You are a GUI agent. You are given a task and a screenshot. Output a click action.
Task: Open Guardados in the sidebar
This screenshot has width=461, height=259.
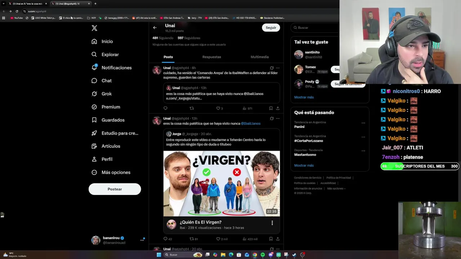108,120
